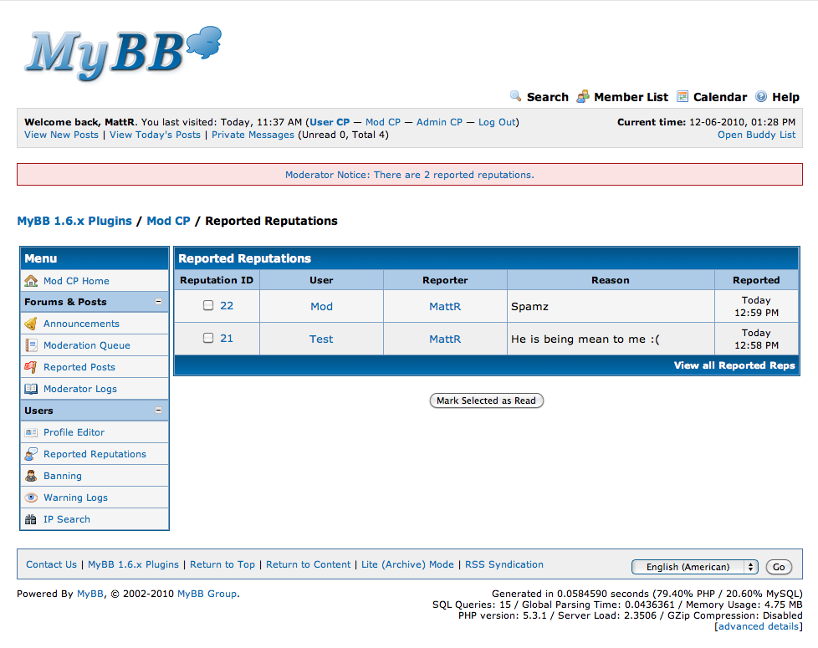Image resolution: width=818 pixels, height=648 pixels.
Task: Click the Go button beside language selector
Action: 779,567
